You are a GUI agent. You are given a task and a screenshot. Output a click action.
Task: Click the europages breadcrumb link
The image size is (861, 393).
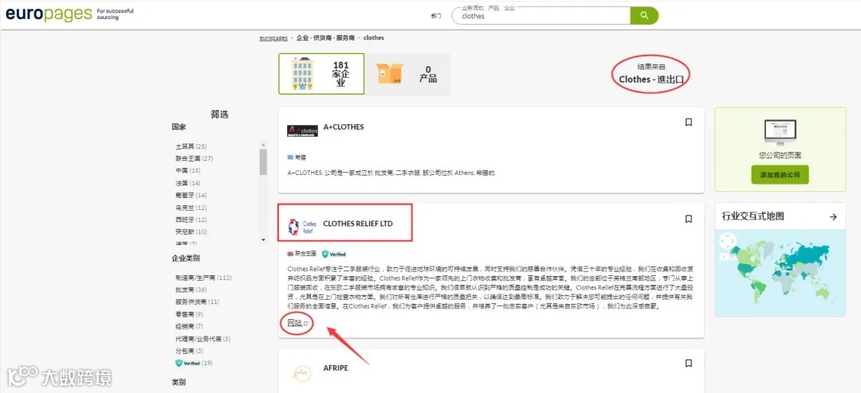coord(273,38)
